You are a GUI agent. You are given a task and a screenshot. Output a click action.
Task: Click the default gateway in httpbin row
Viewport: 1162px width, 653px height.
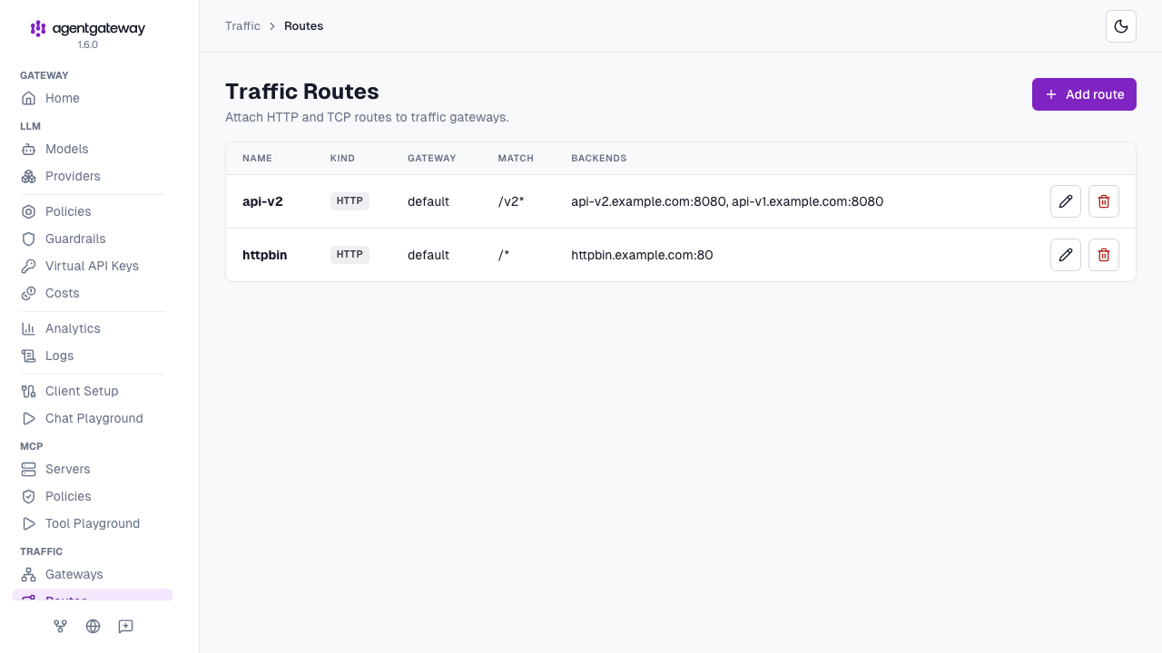tap(428, 255)
